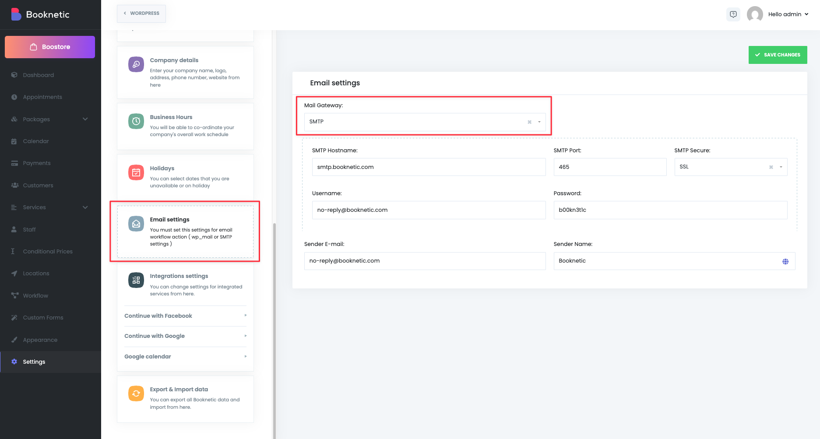Screen dimensions: 820x439
Task: Click the SMTP Hostname input field
Action: (428, 167)
